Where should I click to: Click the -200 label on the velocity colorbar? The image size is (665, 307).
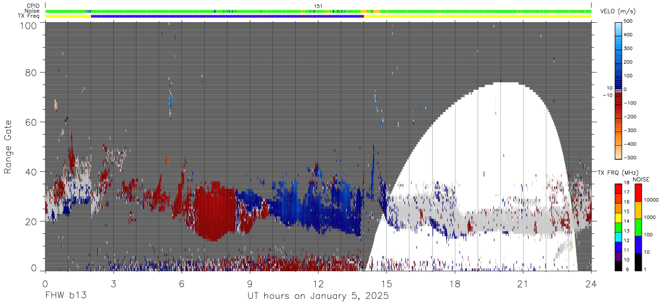[631, 117]
